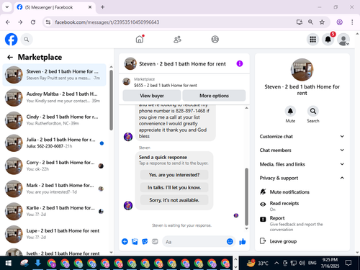Open the Windows action center notification icon
The width and height of the screenshot is (360, 270).
pos(348,263)
